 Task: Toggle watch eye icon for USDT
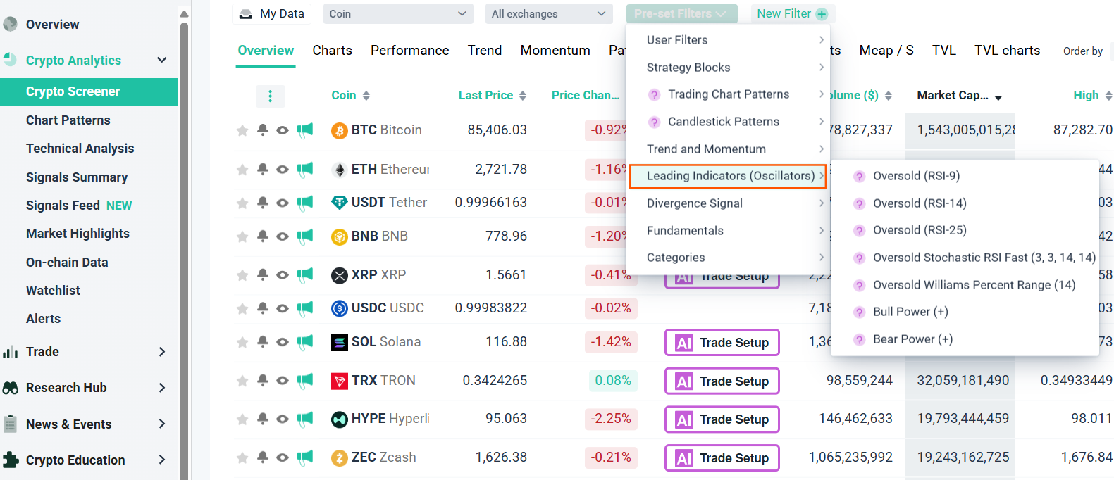coord(283,203)
